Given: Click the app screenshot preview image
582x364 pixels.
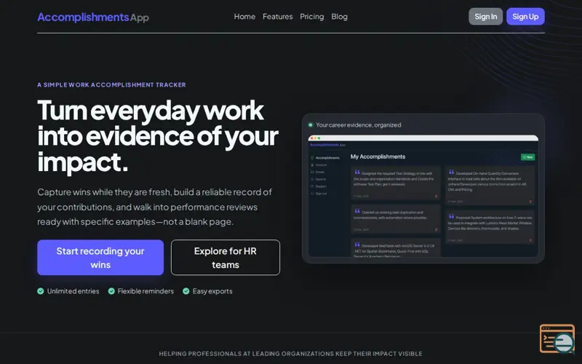Looking at the screenshot, I should point(423,196).
